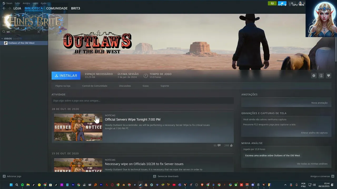Screen dimensions: 337x189
Task: Open the Página na loja link
Action: (63, 86)
